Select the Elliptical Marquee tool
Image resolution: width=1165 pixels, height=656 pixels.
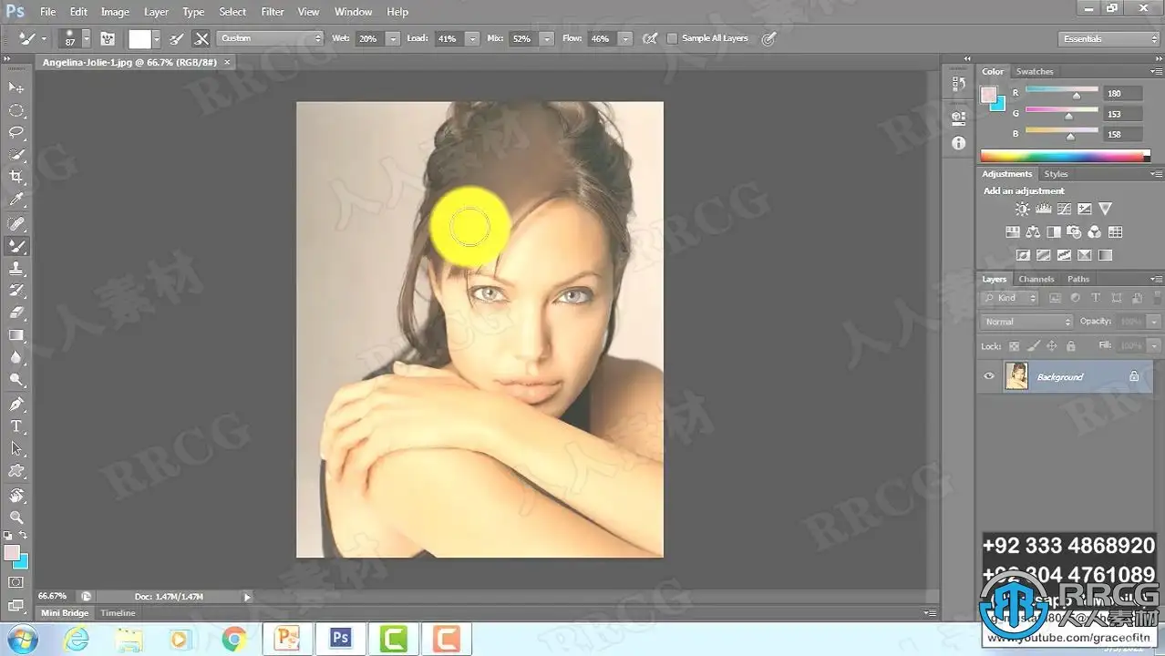coord(16,110)
